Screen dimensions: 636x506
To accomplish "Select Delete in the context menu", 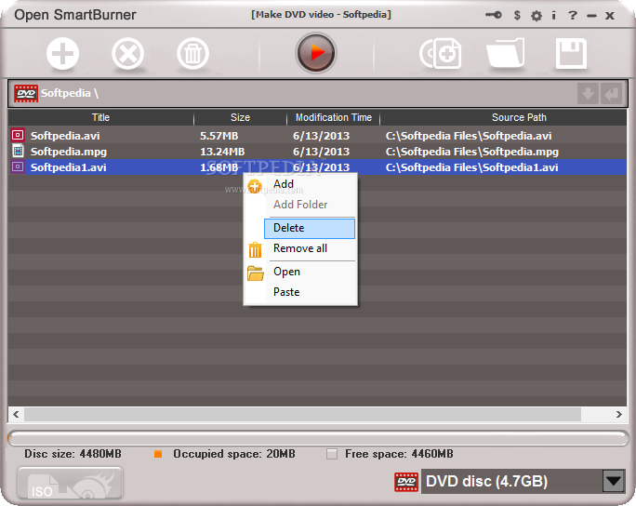I will (x=310, y=228).
